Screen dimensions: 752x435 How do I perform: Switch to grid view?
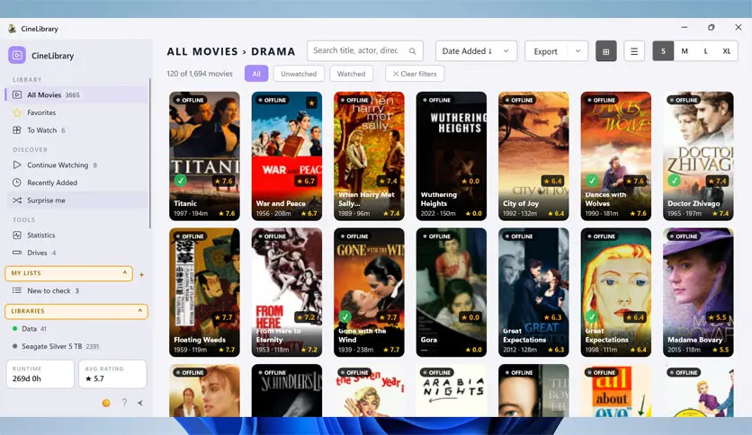(x=606, y=51)
